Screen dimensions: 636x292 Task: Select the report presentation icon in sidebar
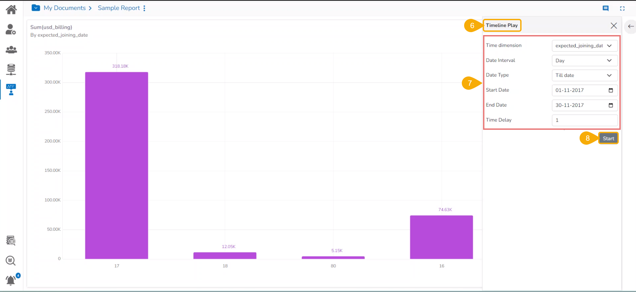click(x=11, y=89)
